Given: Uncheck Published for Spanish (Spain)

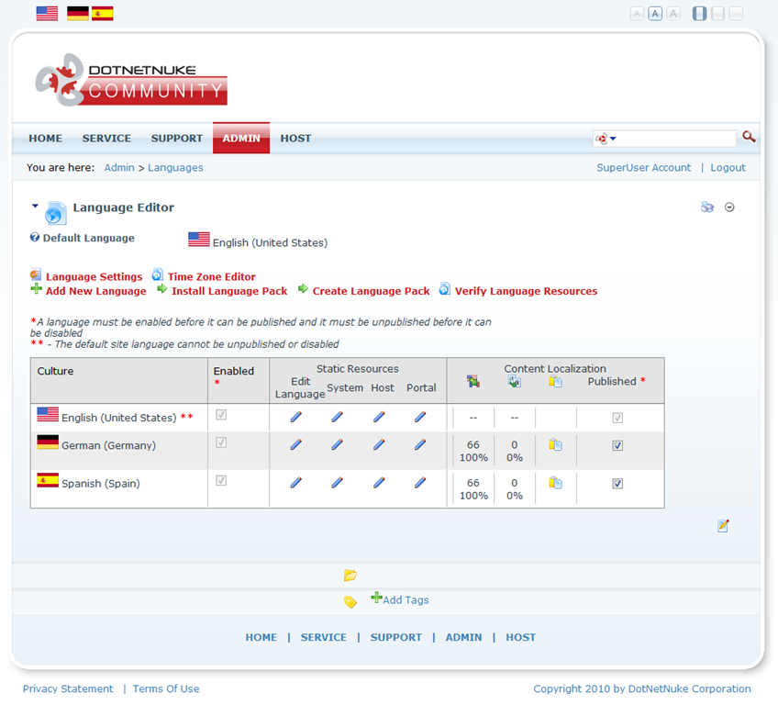Looking at the screenshot, I should [x=617, y=484].
